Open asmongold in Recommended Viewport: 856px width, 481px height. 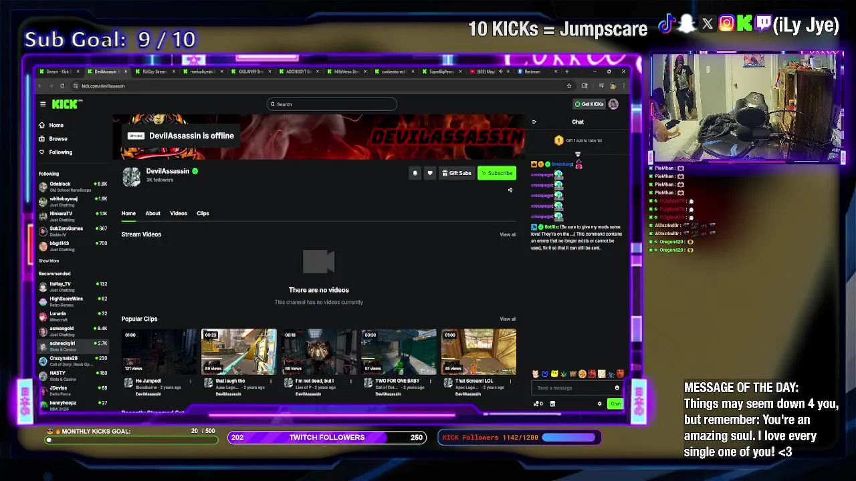click(73, 331)
